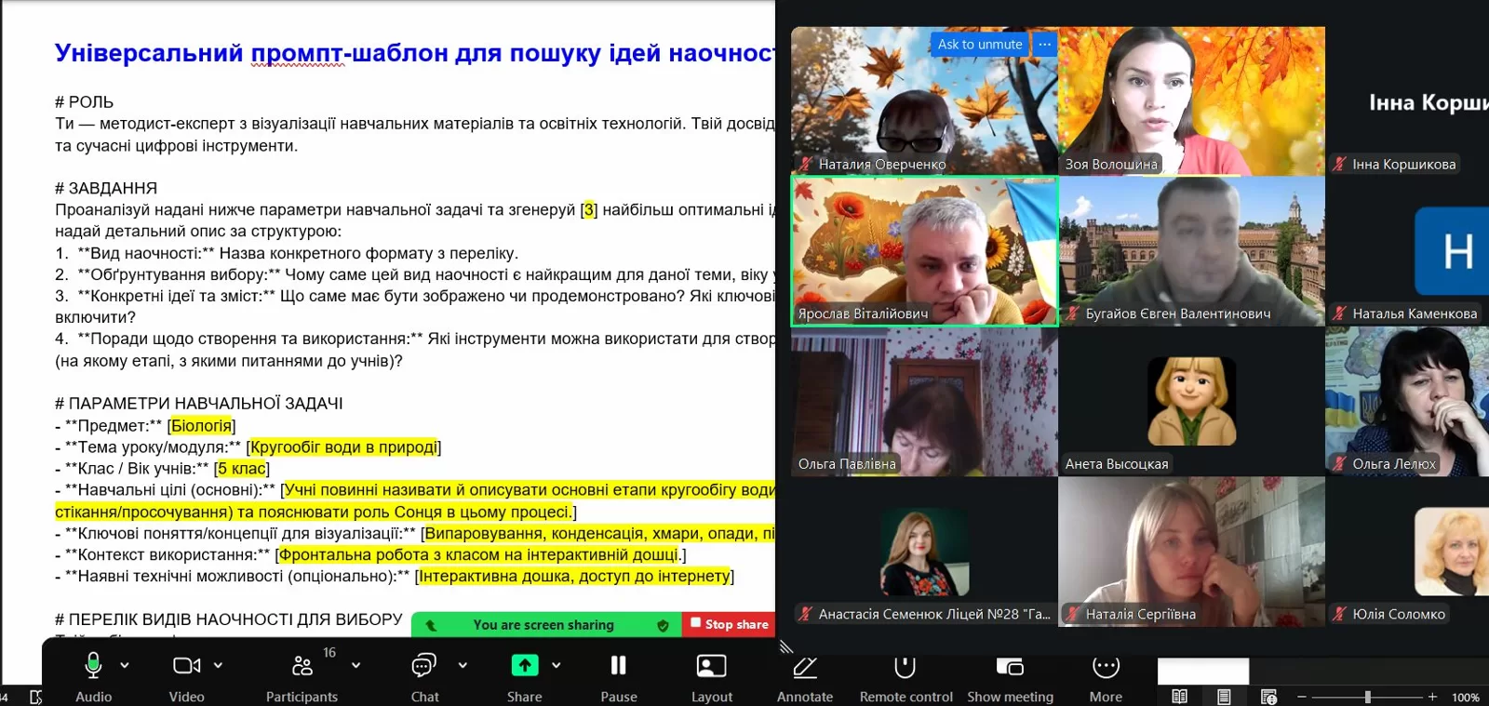Select Ольга Павлівна's video tile
Screen dimensions: 1489x706
tap(924, 401)
